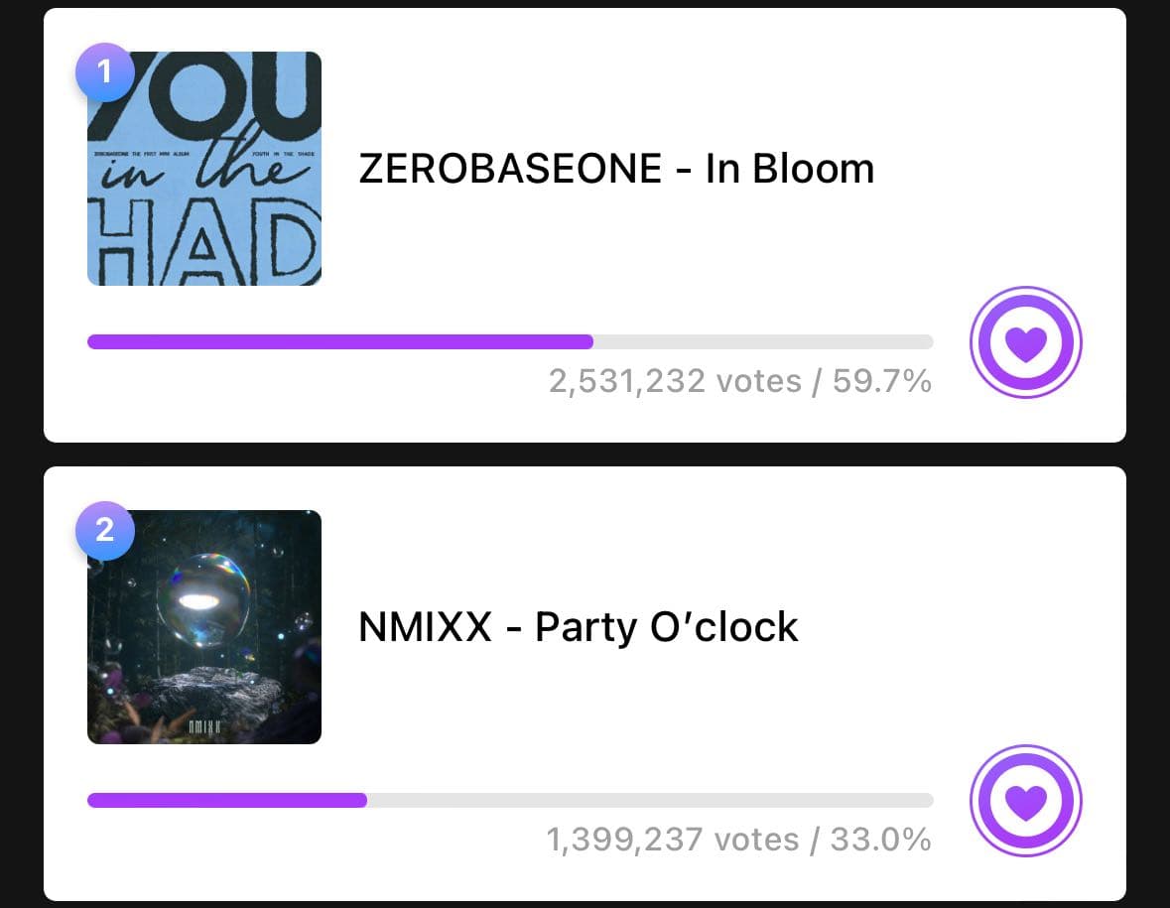Click the 59.7% percentage label
The height and width of the screenshot is (908, 1170).
point(882,381)
